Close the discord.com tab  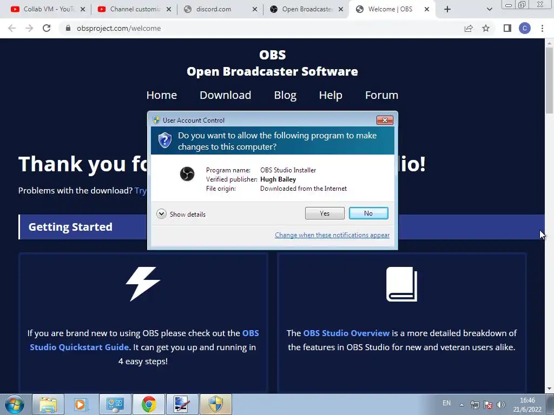[x=255, y=9]
